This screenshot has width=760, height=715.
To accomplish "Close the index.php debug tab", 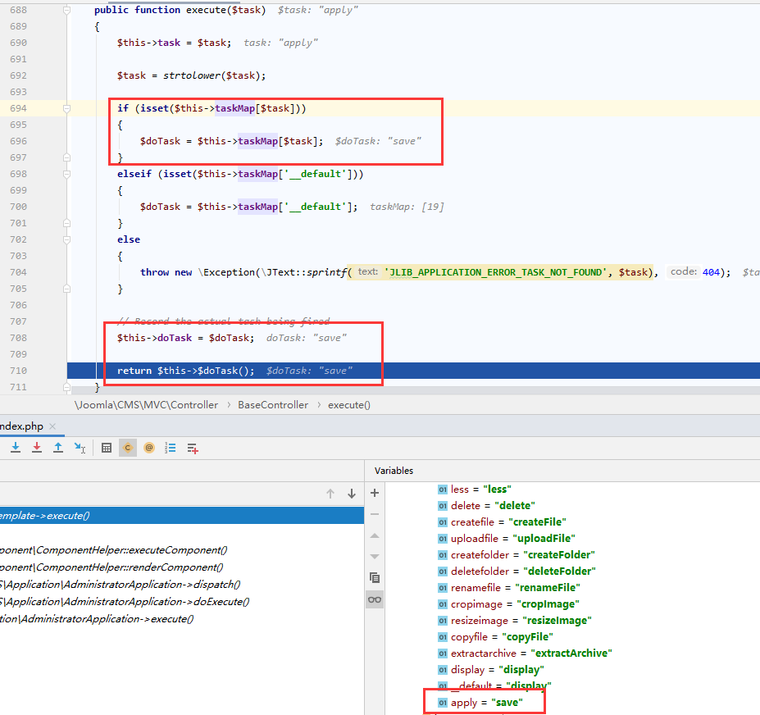I will coord(52,426).
